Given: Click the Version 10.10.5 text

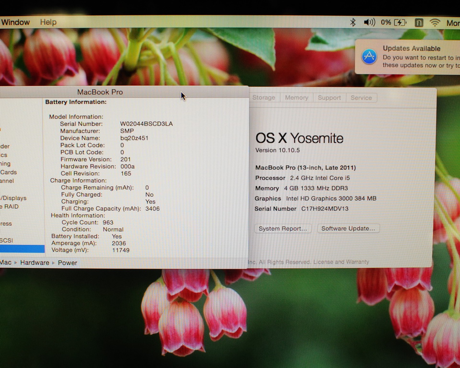Looking at the screenshot, I should 277,150.
